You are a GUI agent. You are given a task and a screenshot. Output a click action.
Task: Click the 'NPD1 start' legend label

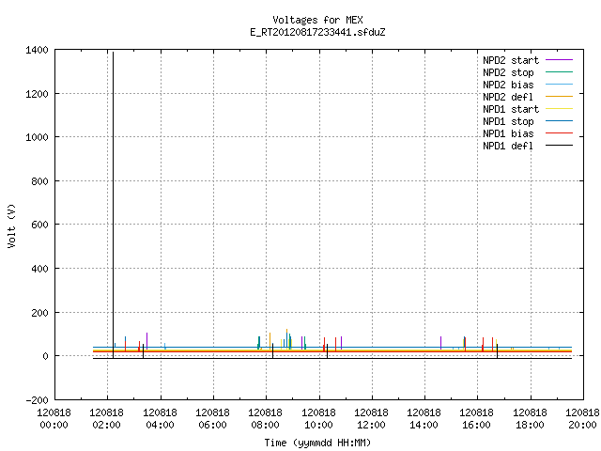pos(511,109)
